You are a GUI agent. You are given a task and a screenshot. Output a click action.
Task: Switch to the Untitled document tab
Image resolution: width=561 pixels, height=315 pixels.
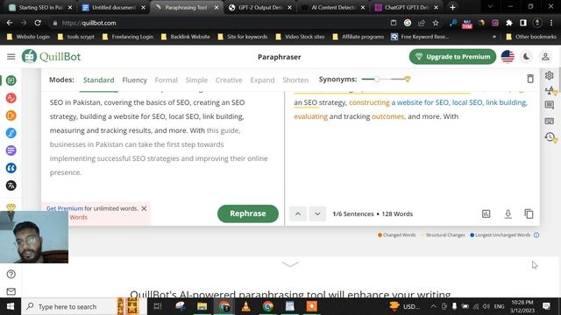pyautogui.click(x=113, y=8)
